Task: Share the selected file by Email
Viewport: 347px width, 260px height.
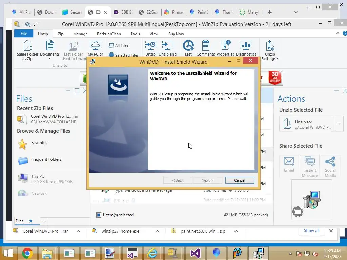Action: coord(289,166)
